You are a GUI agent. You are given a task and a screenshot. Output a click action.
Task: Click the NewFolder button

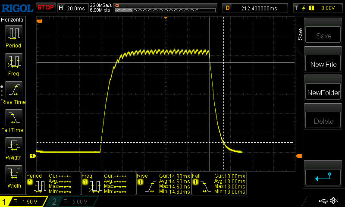pos(323,93)
